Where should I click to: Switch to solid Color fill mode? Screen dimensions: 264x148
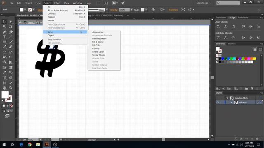(x=4, y=106)
